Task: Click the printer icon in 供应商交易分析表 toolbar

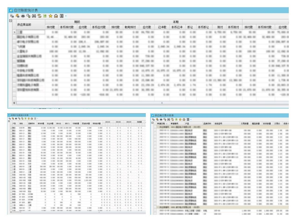Action: 160,119
